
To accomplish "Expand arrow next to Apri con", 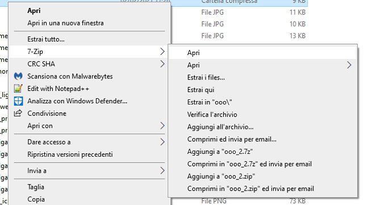I will [x=162, y=125].
